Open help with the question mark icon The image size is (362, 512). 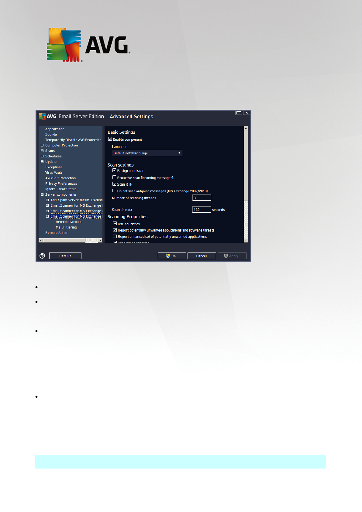[42, 256]
